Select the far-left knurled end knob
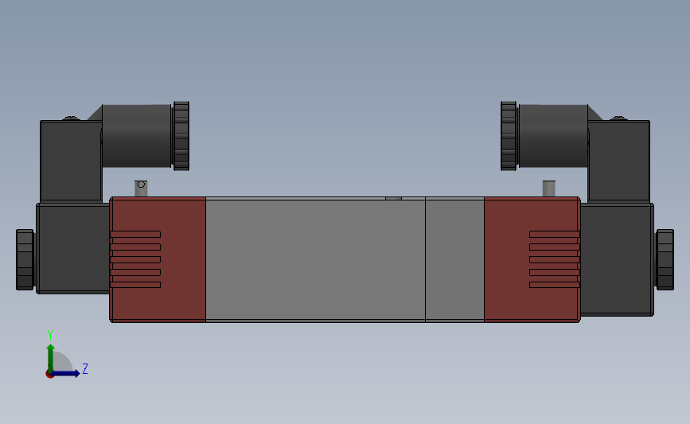The height and width of the screenshot is (424, 690). coord(25,259)
